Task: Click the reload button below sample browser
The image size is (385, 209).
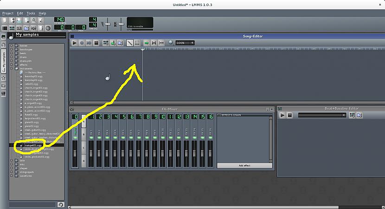Action: click(61, 204)
